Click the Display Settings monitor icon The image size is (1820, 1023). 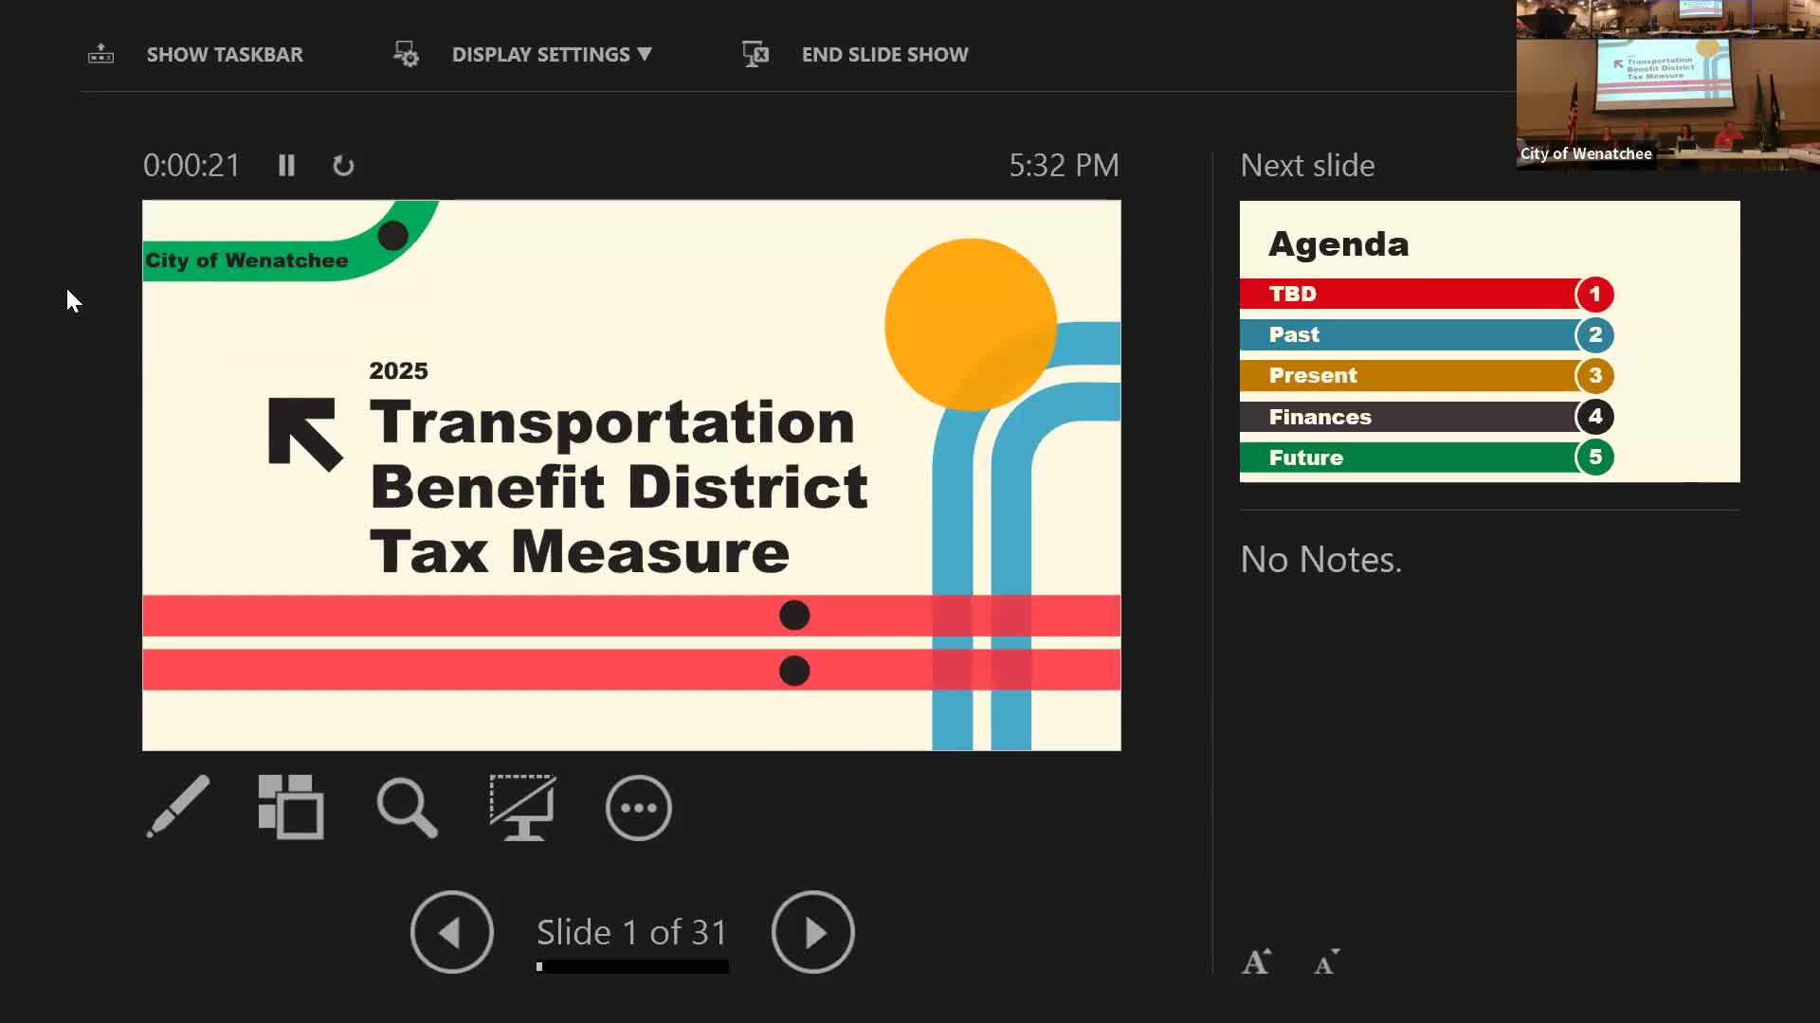(406, 54)
